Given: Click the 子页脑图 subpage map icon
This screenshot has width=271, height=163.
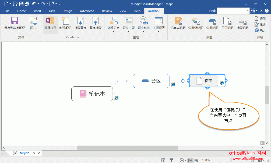Looking at the screenshot, I should coord(227,21).
